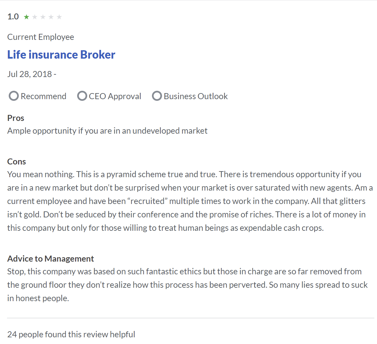377x344 pixels.
Task: Click the fourth grey star
Action: 51,17
